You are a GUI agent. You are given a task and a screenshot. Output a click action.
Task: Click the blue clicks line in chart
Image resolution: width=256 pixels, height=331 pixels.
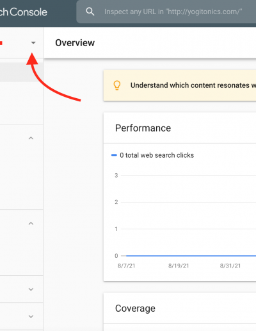point(191,256)
